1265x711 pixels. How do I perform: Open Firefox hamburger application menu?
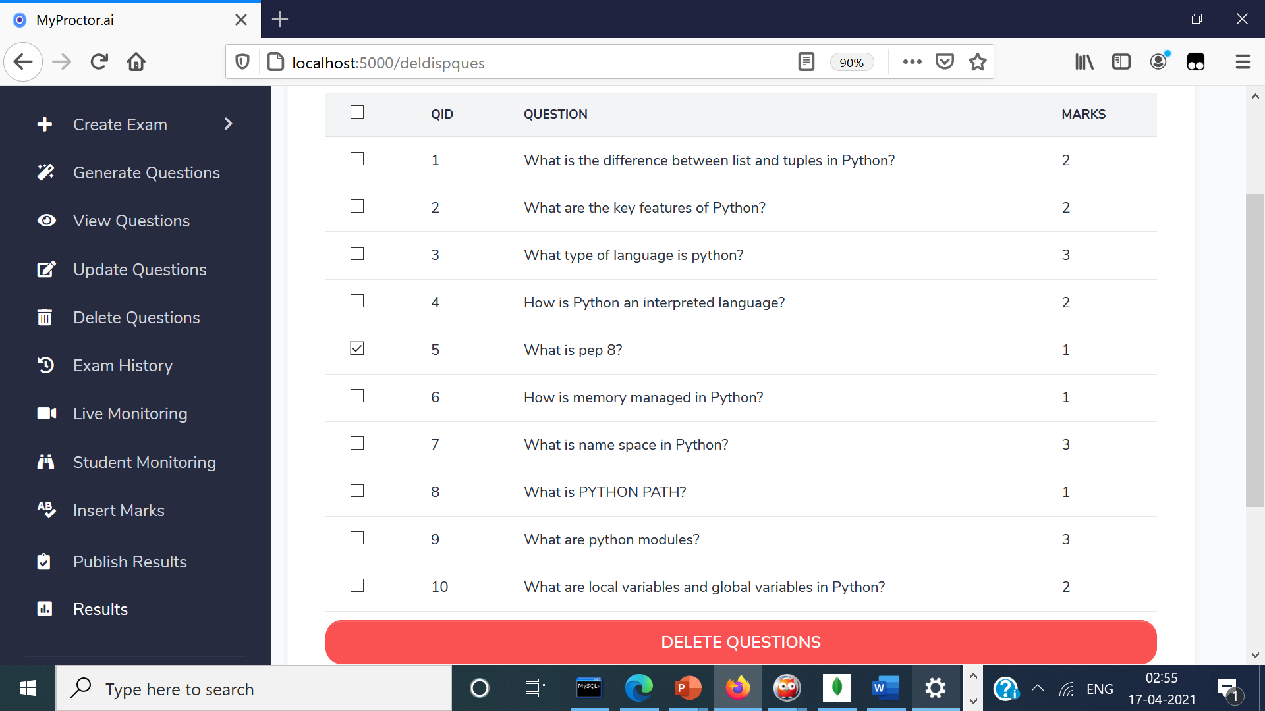coord(1243,62)
